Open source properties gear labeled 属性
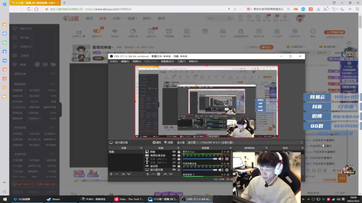This screenshot has width=362, height=203. 157,143
